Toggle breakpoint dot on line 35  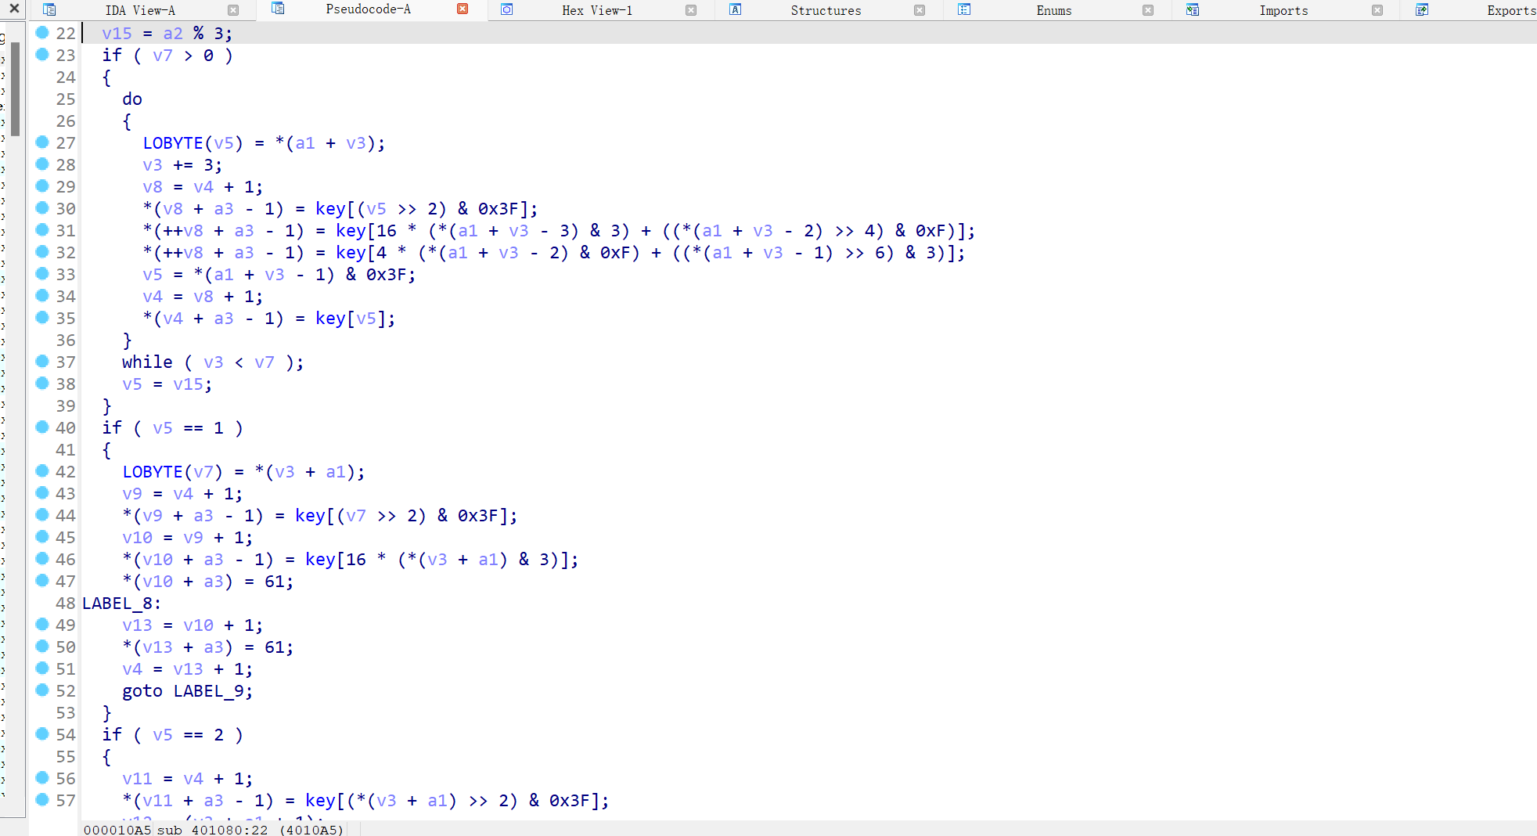[42, 317]
